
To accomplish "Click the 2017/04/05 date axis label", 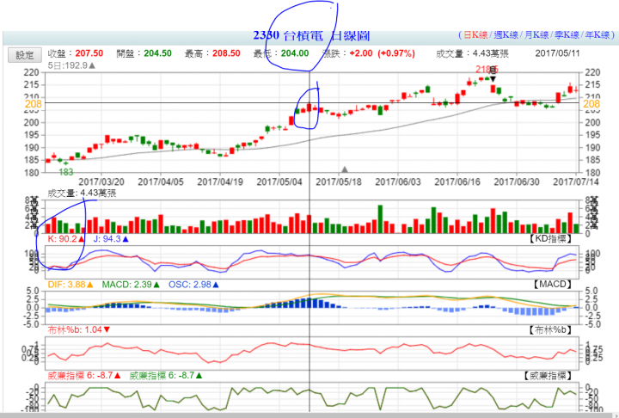I will click(161, 182).
